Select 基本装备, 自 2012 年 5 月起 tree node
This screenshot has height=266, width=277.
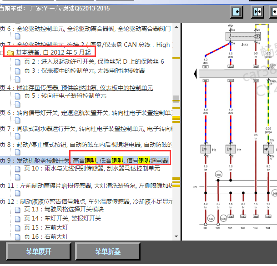[x=53, y=52]
